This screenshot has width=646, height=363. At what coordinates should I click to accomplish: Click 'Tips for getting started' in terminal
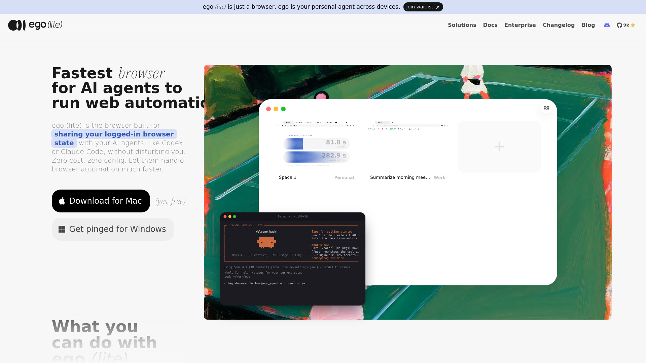332,232
